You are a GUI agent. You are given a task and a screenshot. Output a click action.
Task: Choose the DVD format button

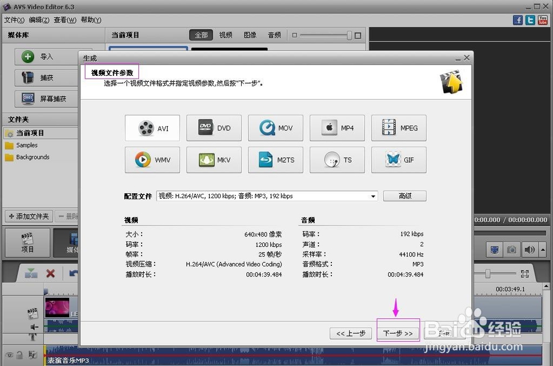tap(214, 128)
